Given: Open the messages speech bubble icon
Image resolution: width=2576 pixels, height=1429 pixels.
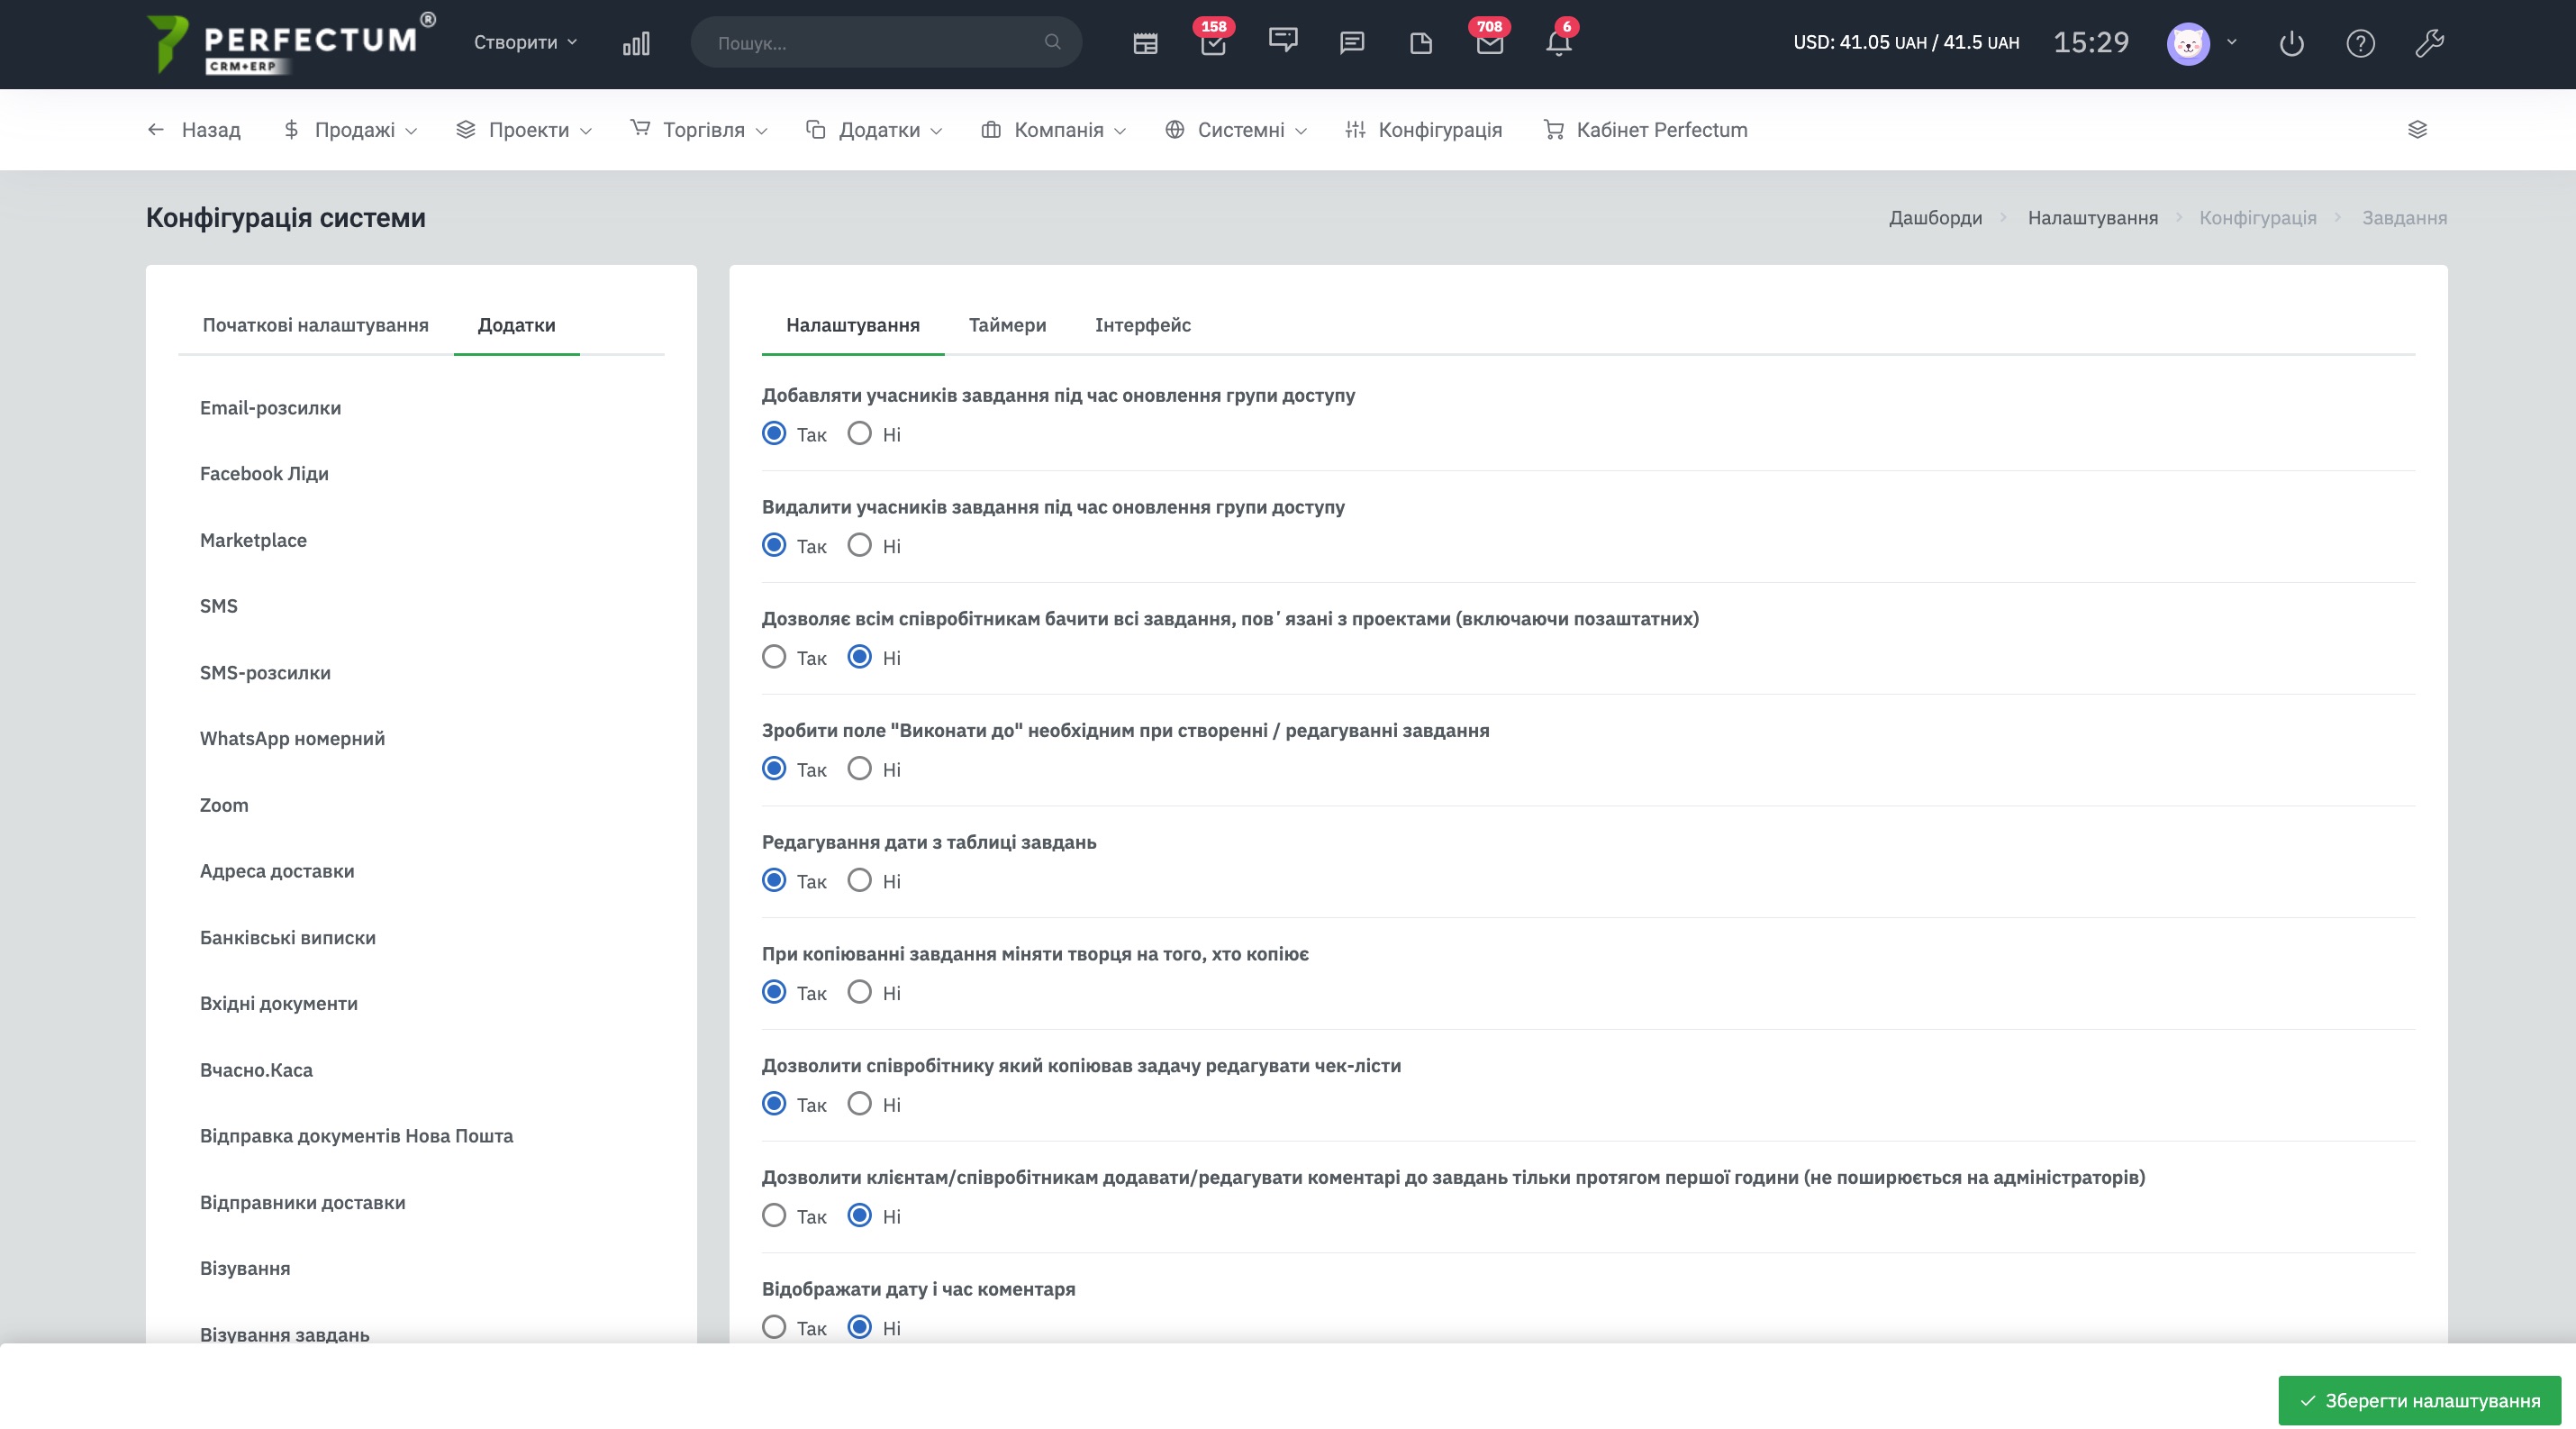Looking at the screenshot, I should tap(1352, 43).
